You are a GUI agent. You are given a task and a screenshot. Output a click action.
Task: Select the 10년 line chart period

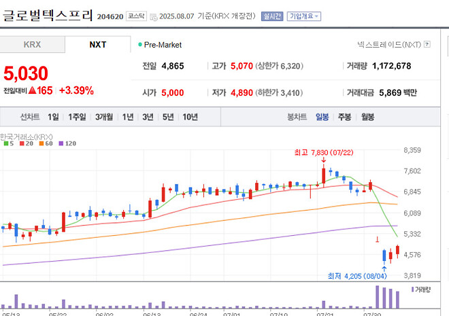tap(190, 117)
